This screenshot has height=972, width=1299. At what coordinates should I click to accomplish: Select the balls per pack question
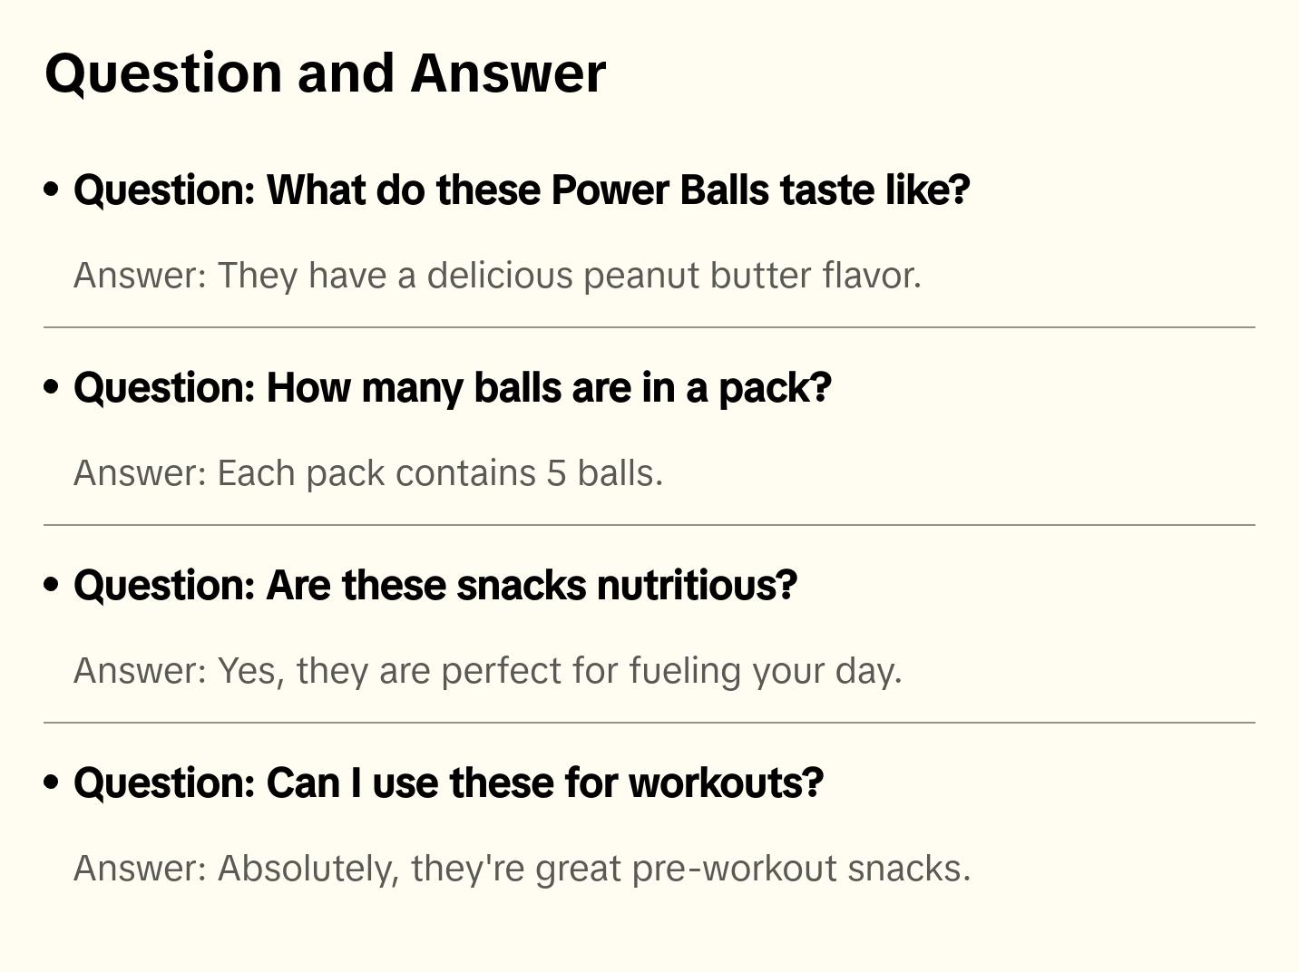pyautogui.click(x=452, y=388)
